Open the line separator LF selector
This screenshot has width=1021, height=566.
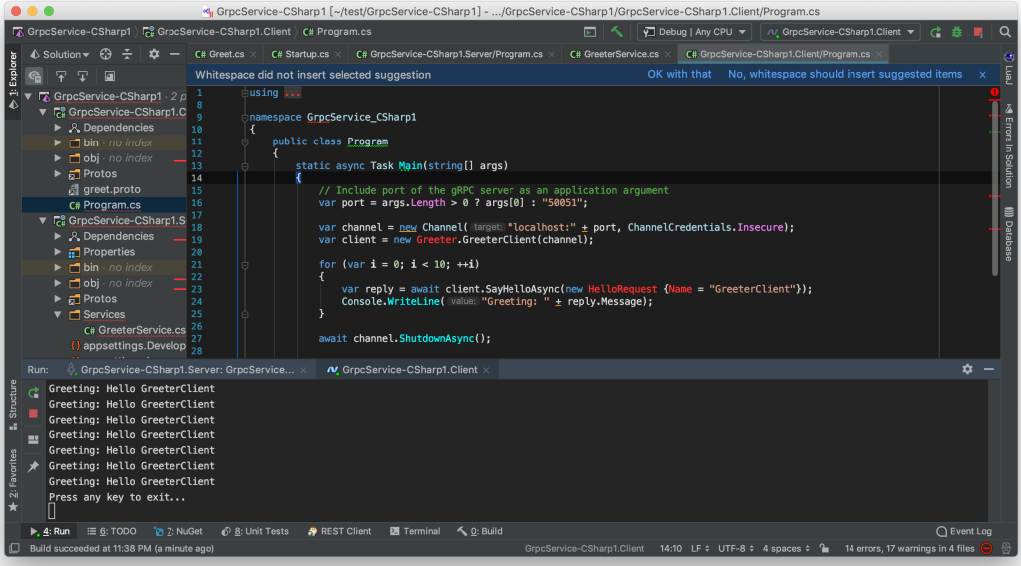pos(700,548)
